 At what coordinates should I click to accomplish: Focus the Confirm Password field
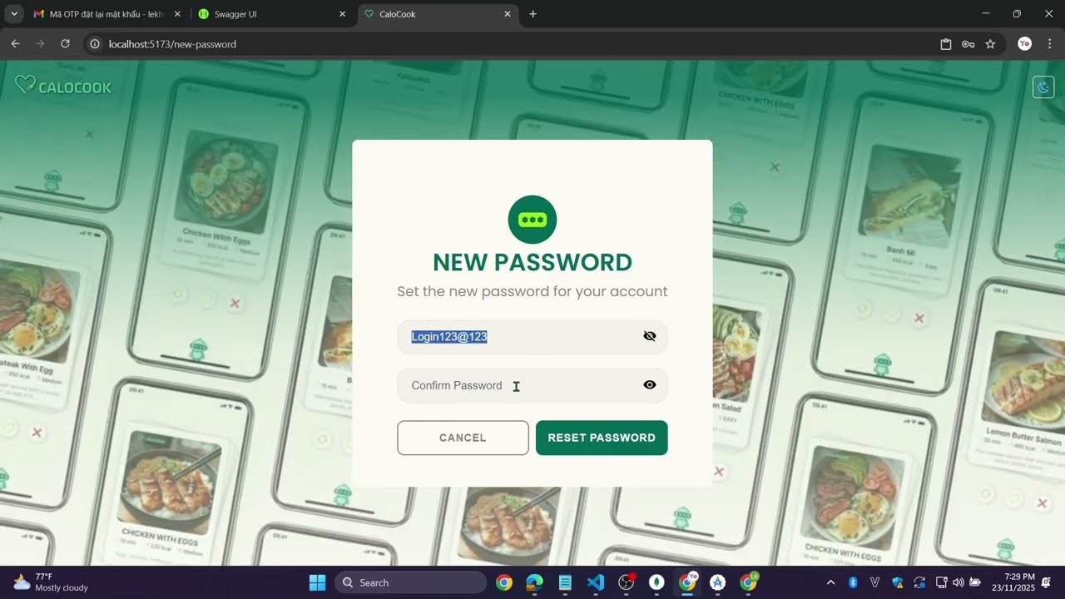pos(532,385)
